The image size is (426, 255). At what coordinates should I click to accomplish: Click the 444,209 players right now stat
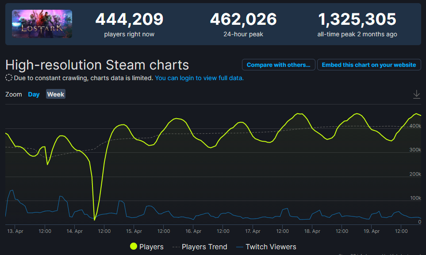coord(129,19)
